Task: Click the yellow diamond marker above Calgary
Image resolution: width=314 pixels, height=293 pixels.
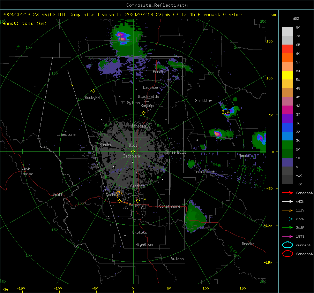Action: click(138, 201)
